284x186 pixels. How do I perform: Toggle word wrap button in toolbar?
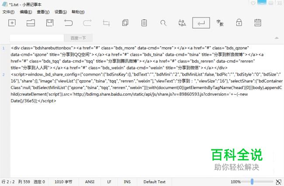(x=201, y=23)
